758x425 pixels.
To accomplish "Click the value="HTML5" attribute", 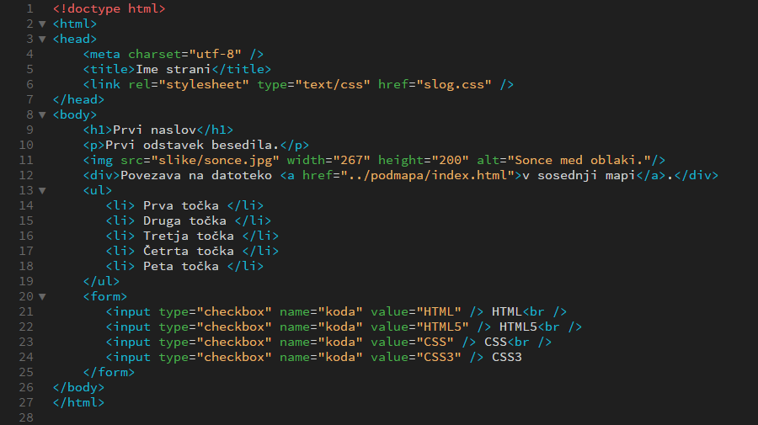I will pyautogui.click(x=419, y=327).
